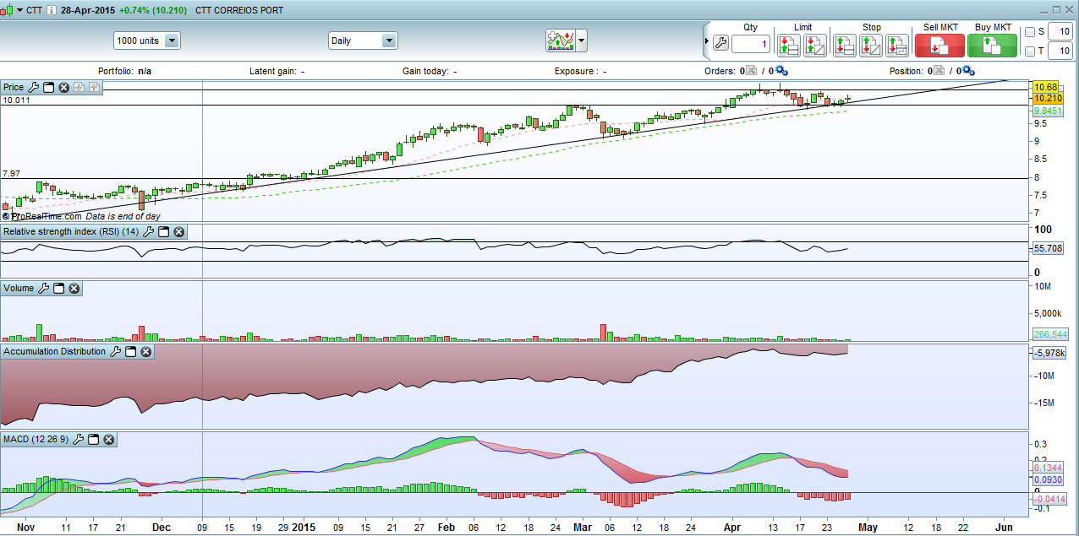Expand the Daily timeframe dropdown
This screenshot has width=1079, height=536.
click(x=388, y=41)
